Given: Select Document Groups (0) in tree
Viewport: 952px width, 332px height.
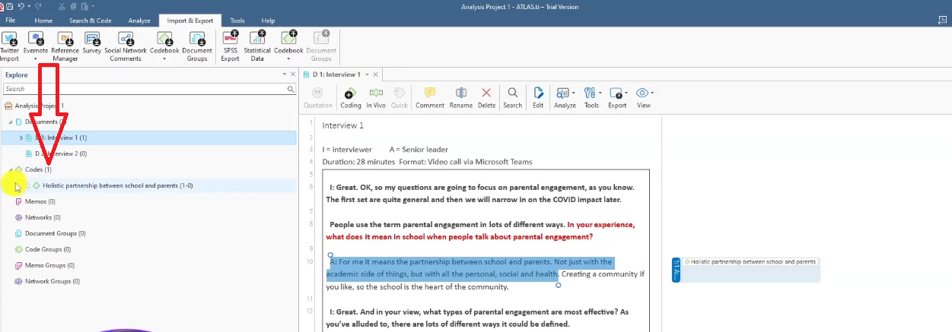Looking at the screenshot, I should pos(50,233).
